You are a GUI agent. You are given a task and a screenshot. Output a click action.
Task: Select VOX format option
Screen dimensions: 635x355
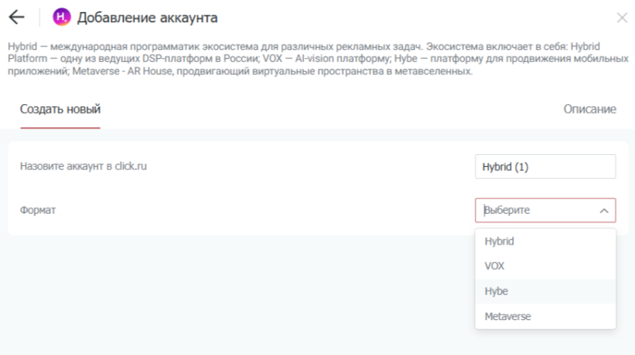click(x=545, y=266)
